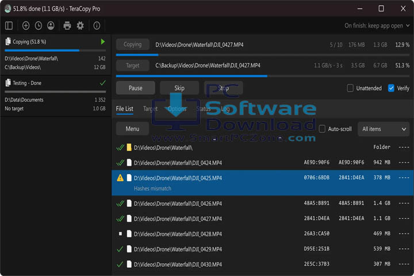The height and width of the screenshot is (276, 414).
Task: Open the user account icon
Action: pos(51,26)
